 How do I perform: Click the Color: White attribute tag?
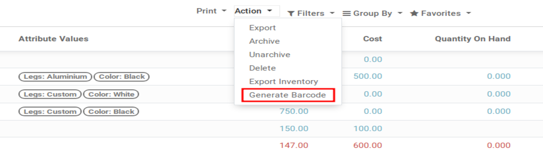[x=111, y=94]
